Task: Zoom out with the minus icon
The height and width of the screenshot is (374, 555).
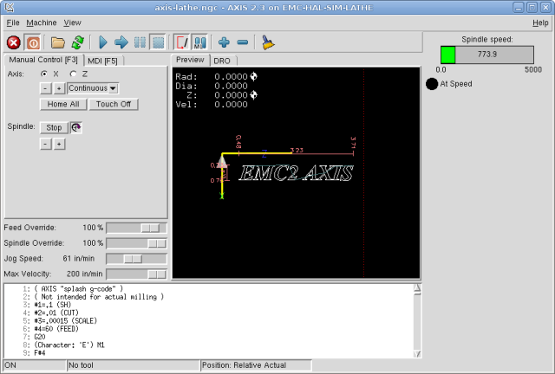Action: [243, 42]
